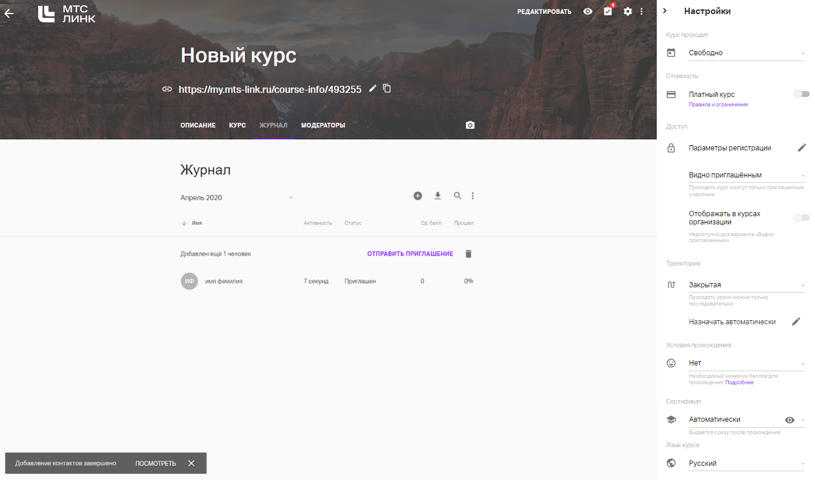Switch to the ОПИСАНИЕ tab

pyautogui.click(x=198, y=125)
